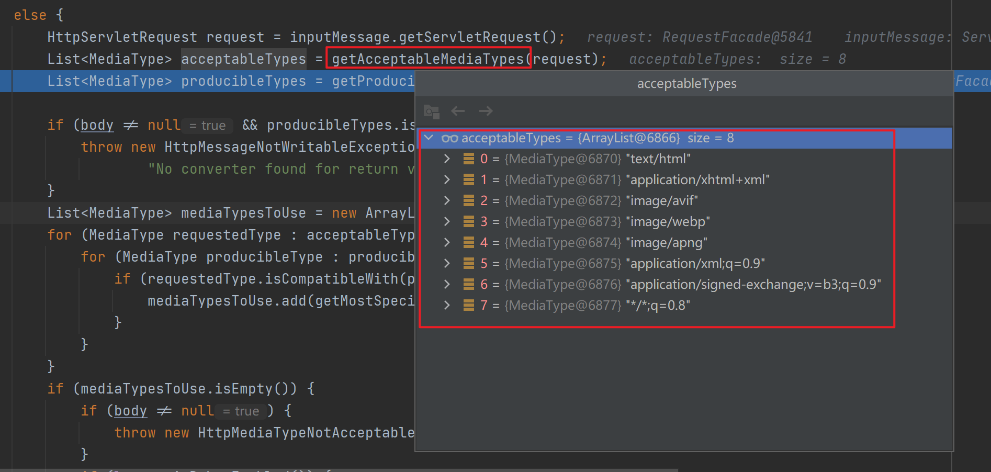This screenshot has height=472, width=991.
Task: Click the list icon of element 5 "application/xml;q=0.9"
Action: pos(469,264)
